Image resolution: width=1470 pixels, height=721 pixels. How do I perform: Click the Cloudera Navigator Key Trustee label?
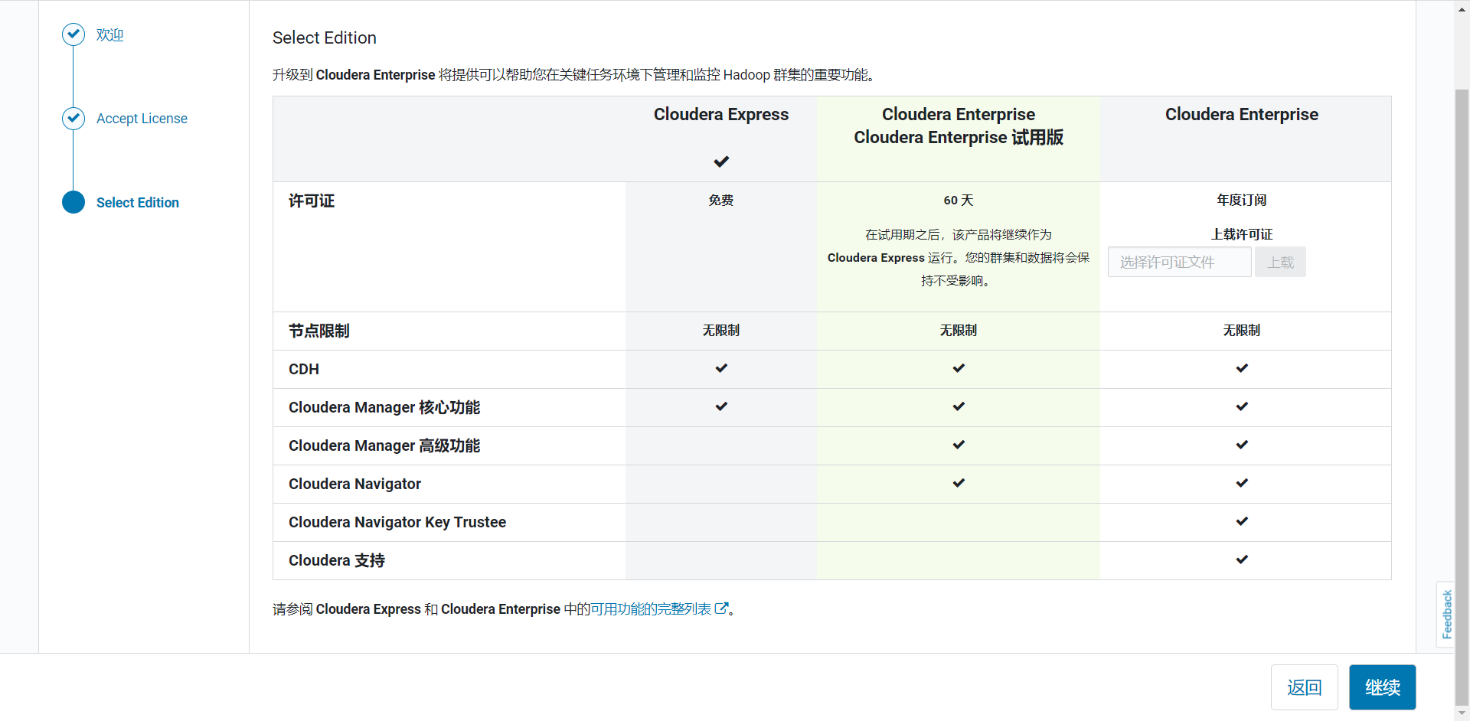[397, 523]
